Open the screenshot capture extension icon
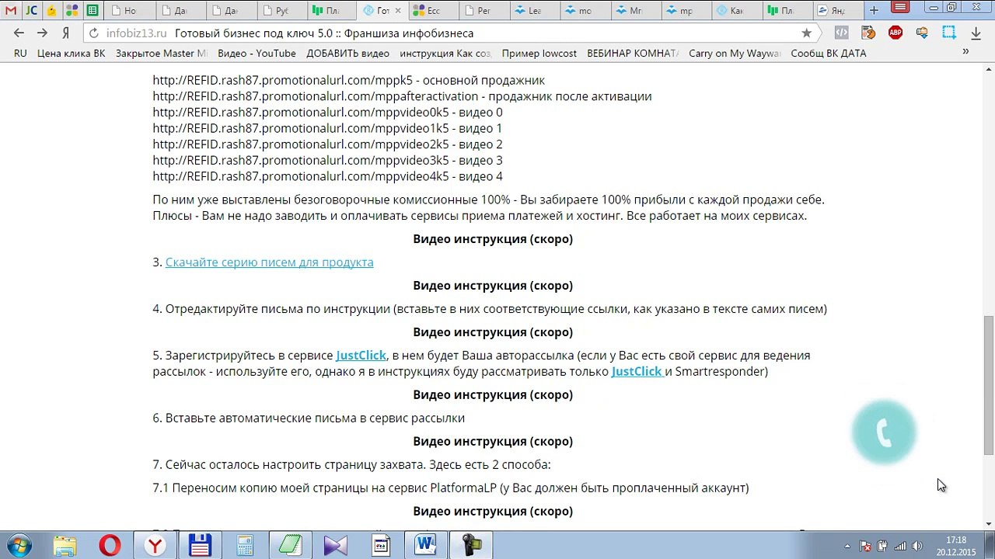 click(949, 33)
